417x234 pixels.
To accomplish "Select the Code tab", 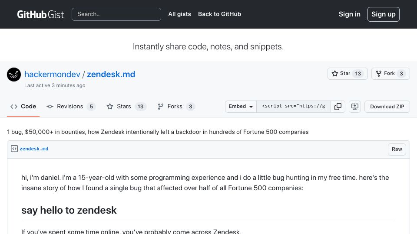I will coord(23,107).
